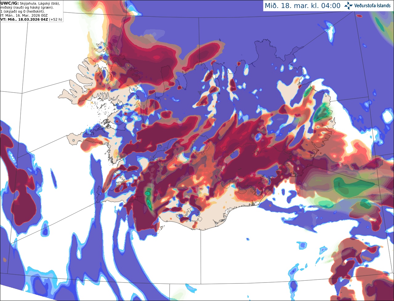Click the "UWC/IG: Skýjahula. Lágský (blá)," legend line
394x301 pixels.
pos(30,3)
